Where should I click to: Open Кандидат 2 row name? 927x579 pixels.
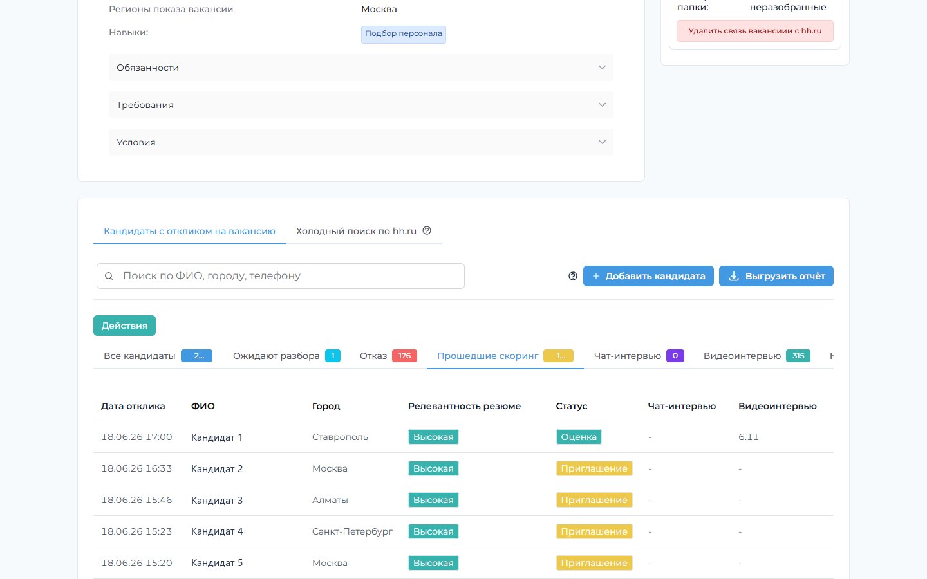coord(217,468)
